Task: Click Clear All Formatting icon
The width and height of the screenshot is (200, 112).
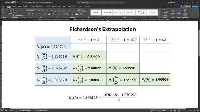Action: pos(55,11)
